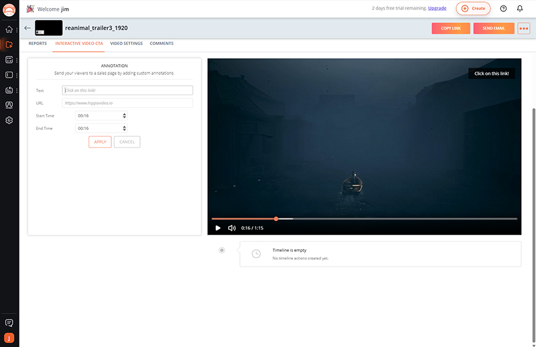Screen dimensions: 536x347
Task: Open the video library sidebar icon
Action: point(9,45)
